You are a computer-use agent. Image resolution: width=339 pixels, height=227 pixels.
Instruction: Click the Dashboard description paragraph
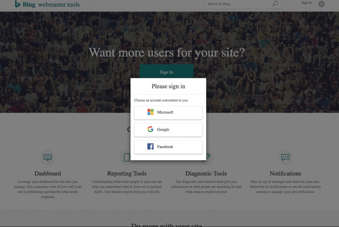click(47, 189)
